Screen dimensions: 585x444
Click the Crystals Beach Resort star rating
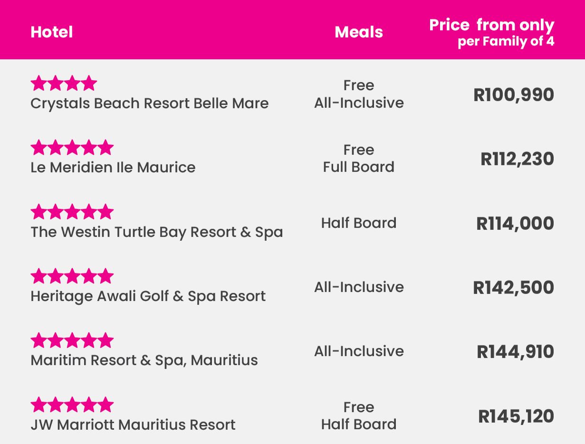[x=64, y=84]
